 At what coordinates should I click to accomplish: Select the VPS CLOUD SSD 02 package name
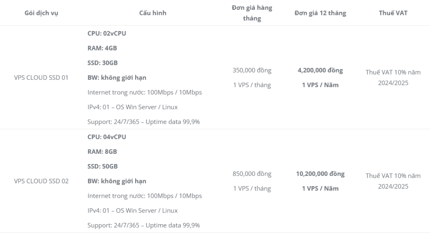(41, 181)
